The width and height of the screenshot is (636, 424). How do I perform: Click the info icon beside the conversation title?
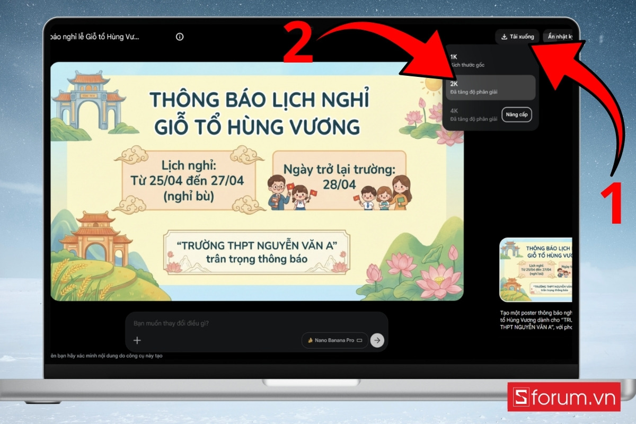coord(180,37)
